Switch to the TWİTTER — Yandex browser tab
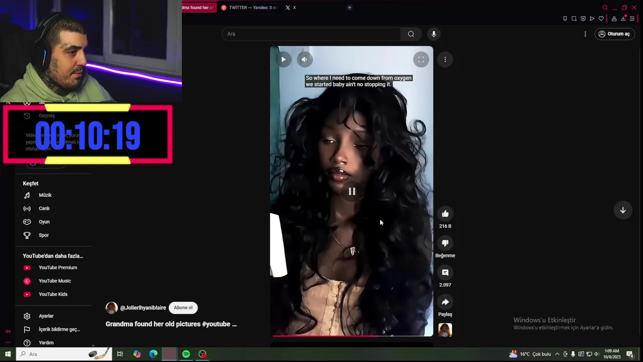The image size is (643, 362). tap(250, 8)
